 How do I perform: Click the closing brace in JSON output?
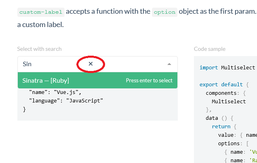24,109
